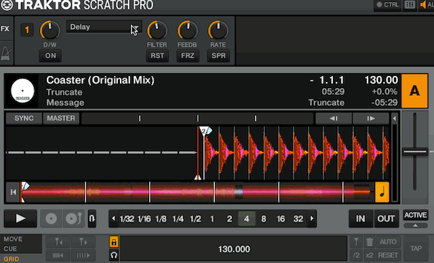
Task: Click the small arrow right of bend buttons
Action: 395,119
